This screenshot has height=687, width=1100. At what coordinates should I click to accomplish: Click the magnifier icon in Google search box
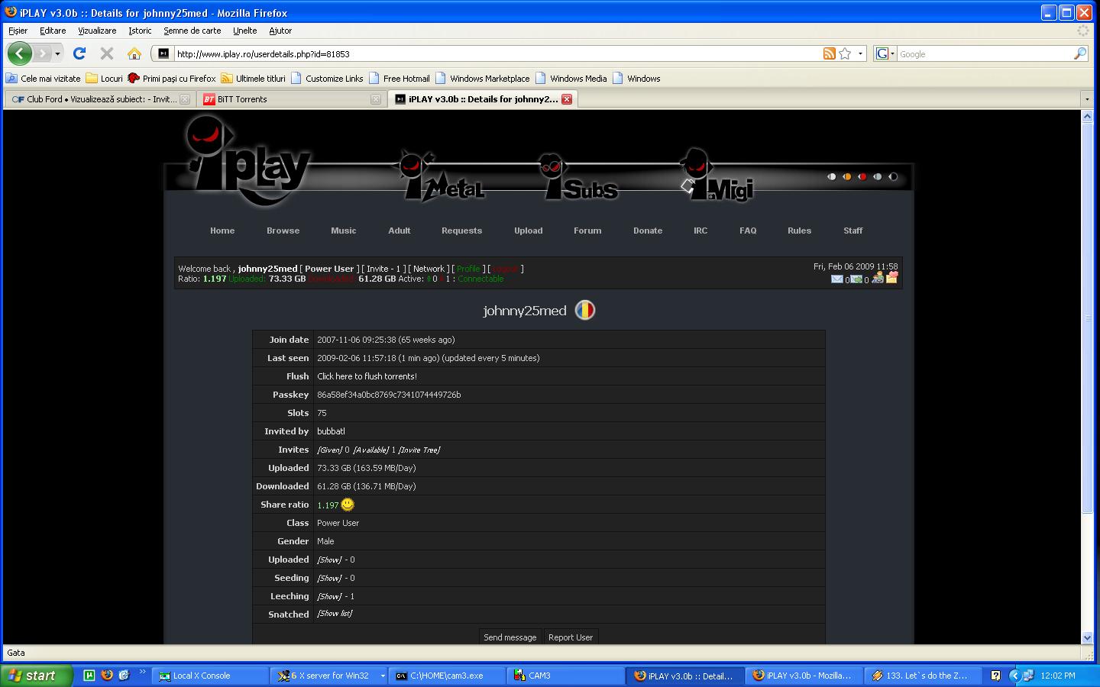[1079, 53]
